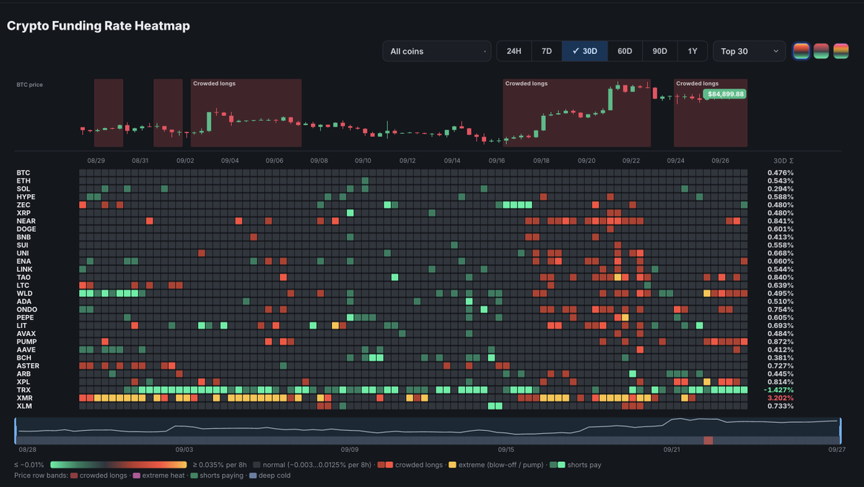
Task: Click the right handle of the range navigator
Action: pos(840,431)
